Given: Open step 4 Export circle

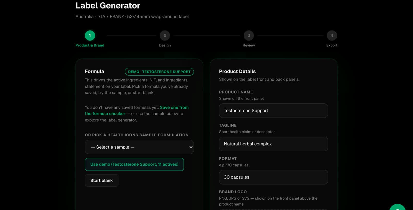Looking at the screenshot, I should (332, 36).
